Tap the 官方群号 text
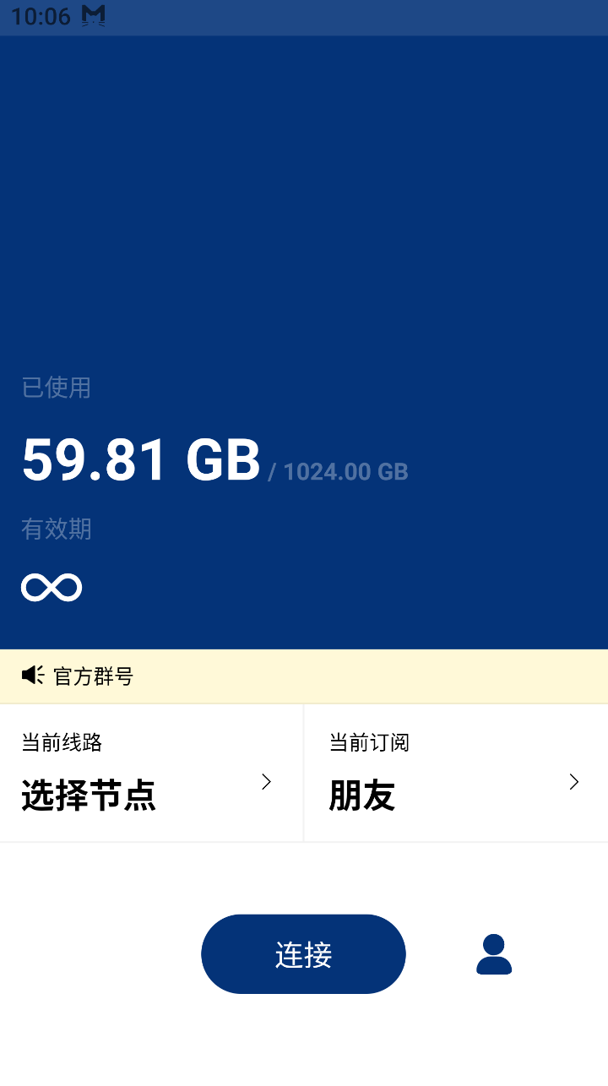Screen dimensions: 608x1086 pos(93,676)
